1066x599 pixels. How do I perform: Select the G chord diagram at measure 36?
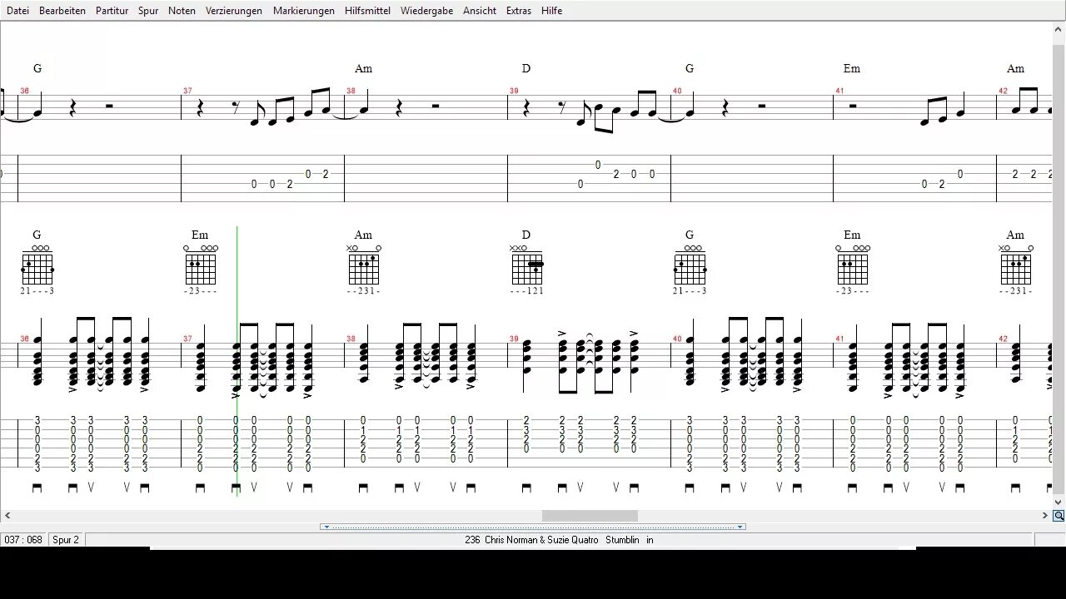click(x=37, y=266)
